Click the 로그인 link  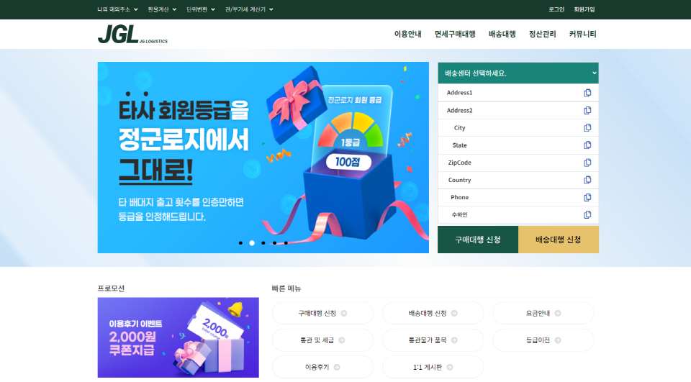[x=556, y=9]
